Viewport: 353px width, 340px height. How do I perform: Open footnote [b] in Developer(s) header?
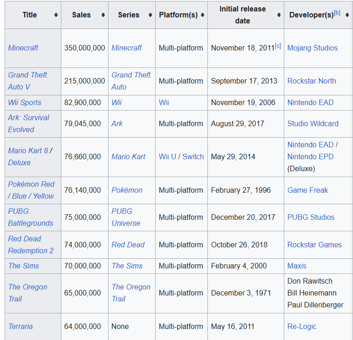tap(337, 13)
